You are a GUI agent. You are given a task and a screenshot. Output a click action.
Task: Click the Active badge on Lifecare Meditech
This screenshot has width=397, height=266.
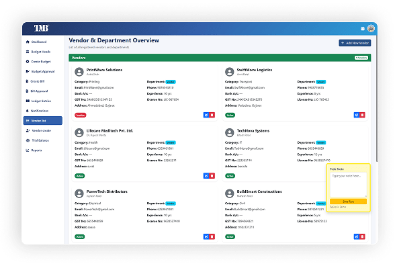[79, 176]
